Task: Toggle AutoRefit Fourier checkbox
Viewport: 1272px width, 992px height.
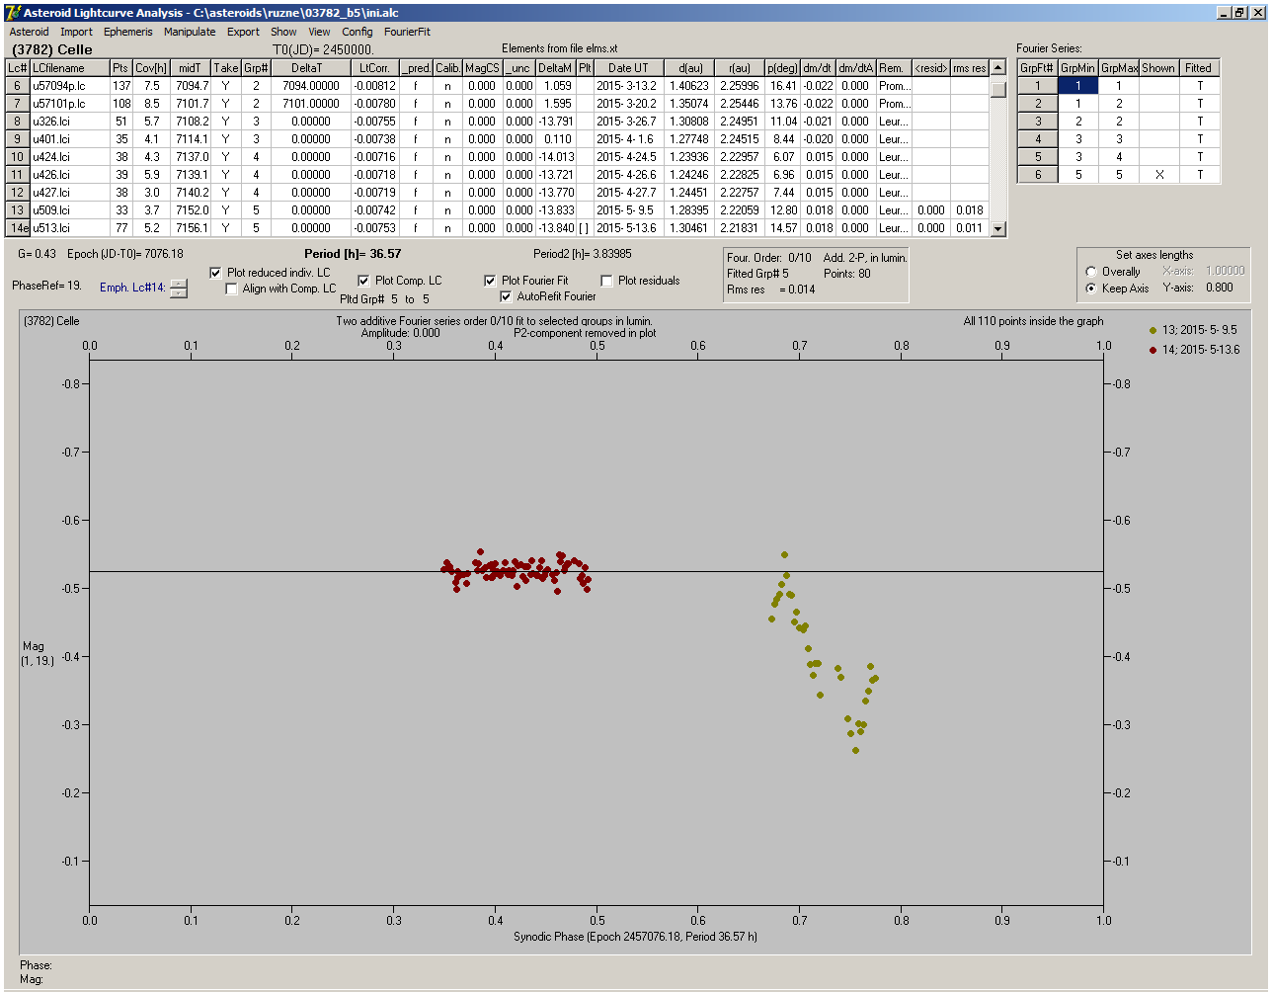Action: point(506,296)
